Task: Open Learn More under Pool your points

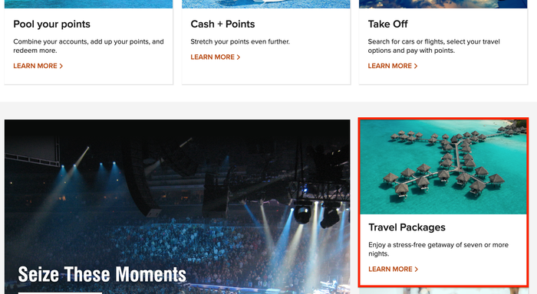Action: [x=38, y=66]
